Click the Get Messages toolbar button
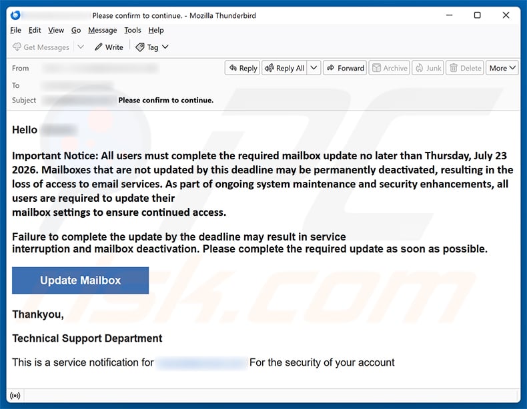527x409 pixels. (x=41, y=47)
